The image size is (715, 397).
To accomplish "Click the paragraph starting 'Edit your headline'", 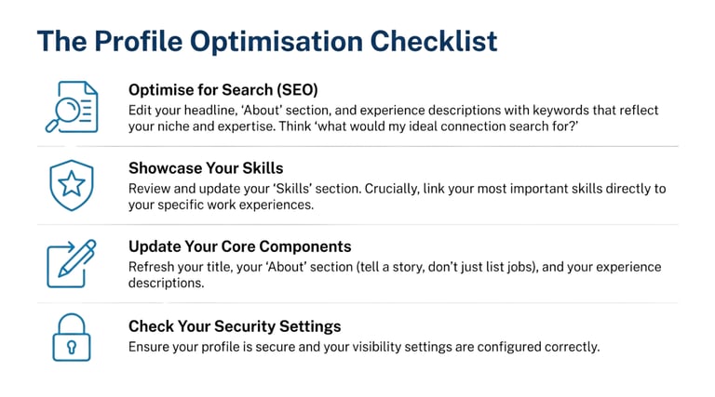I will pos(396,119).
